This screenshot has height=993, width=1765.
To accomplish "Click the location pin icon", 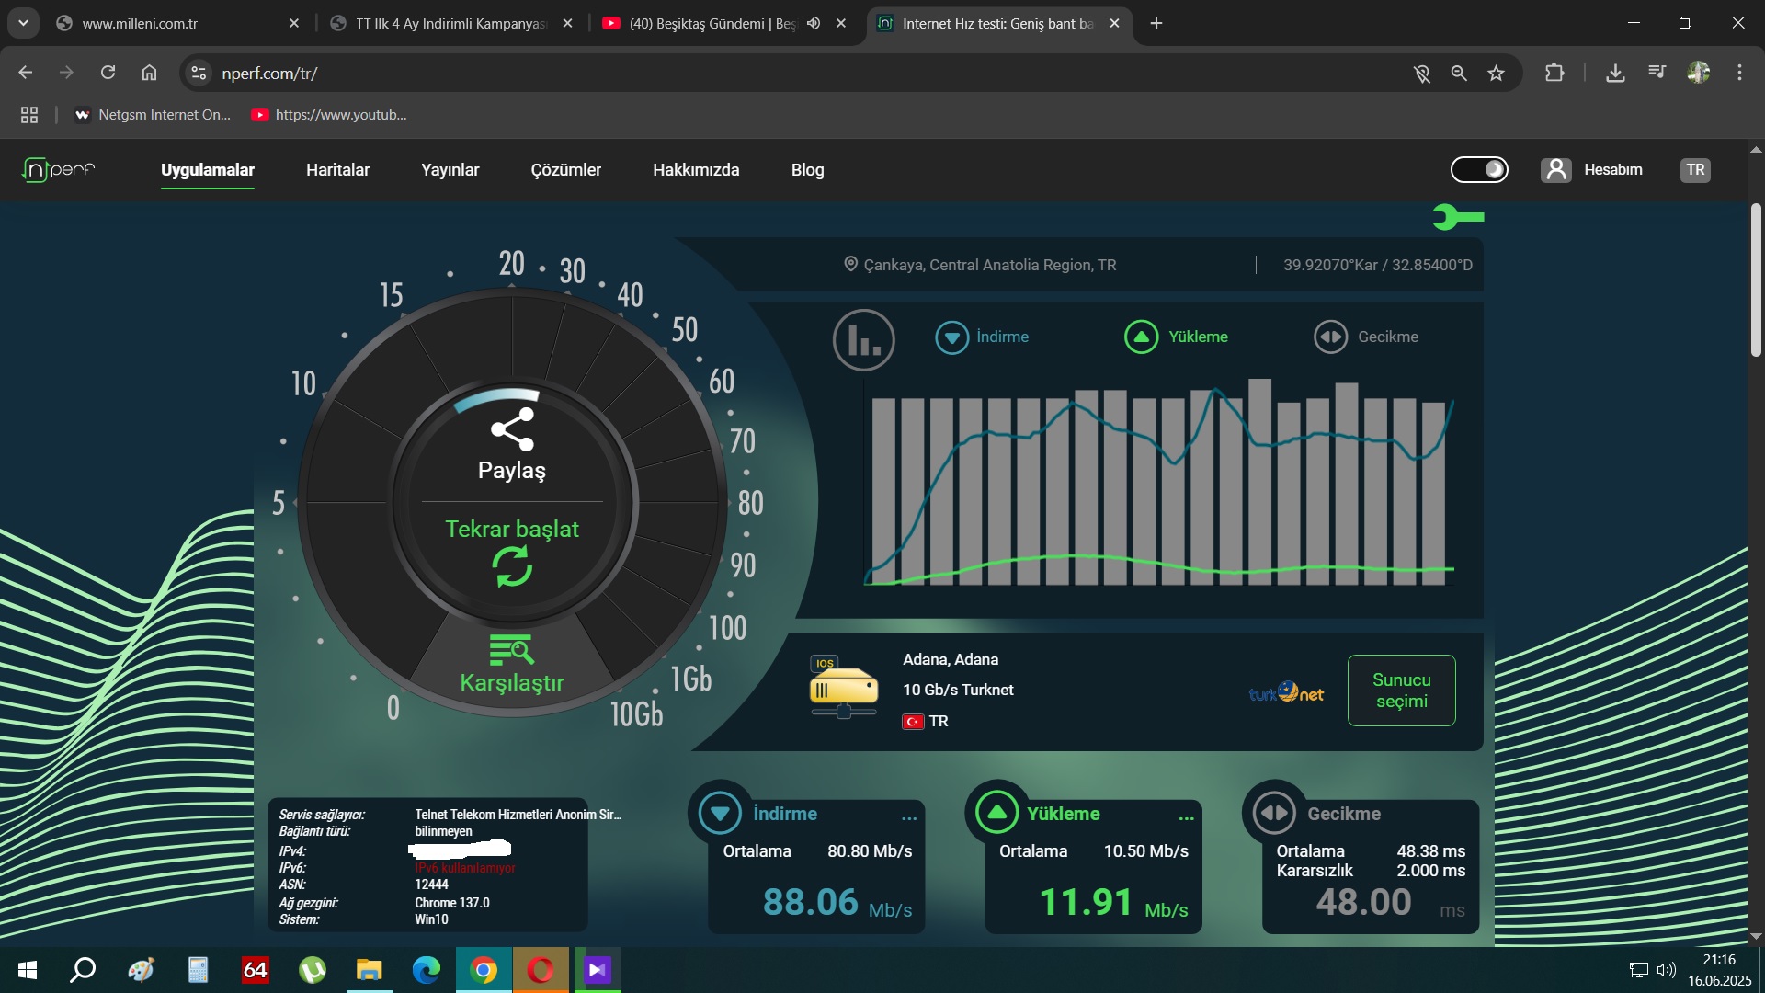I will 851,264.
